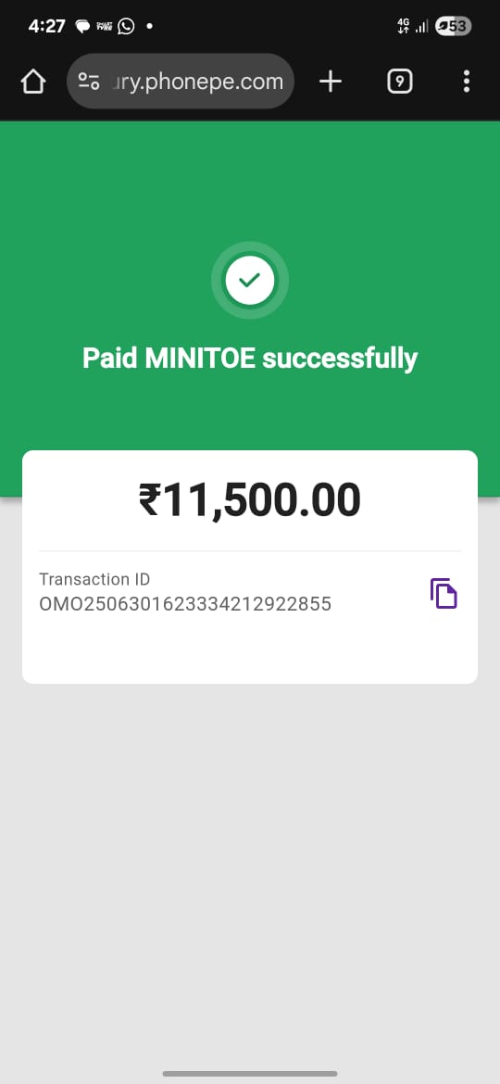Tap the 'Paid MINITOE successfully' heading

[x=249, y=359]
